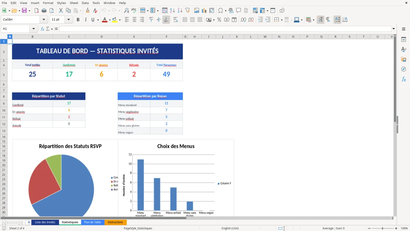
Task: Insert a special character
Action: pyautogui.click(x=220, y=10)
